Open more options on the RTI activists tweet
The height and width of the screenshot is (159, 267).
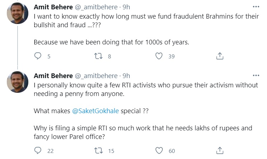pos(256,76)
